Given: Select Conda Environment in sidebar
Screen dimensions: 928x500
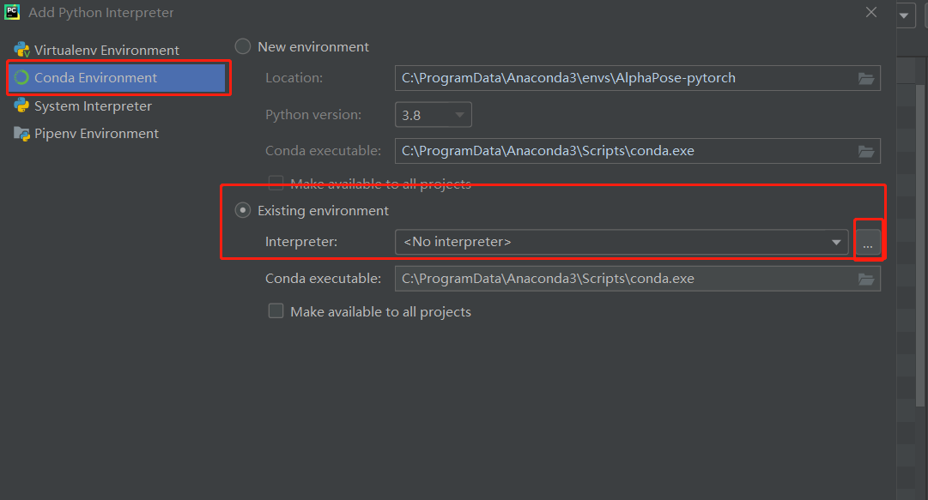Looking at the screenshot, I should pyautogui.click(x=118, y=77).
